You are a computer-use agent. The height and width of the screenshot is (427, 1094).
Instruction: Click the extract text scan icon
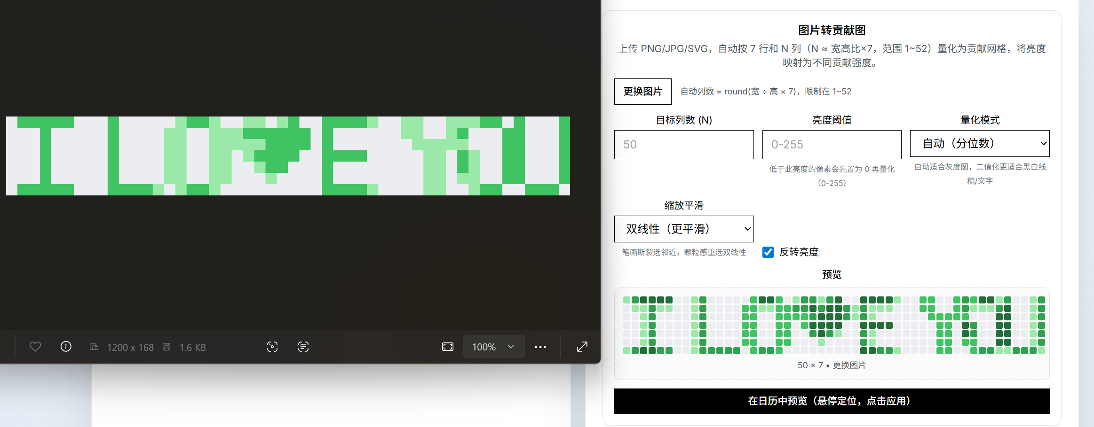coord(303,347)
